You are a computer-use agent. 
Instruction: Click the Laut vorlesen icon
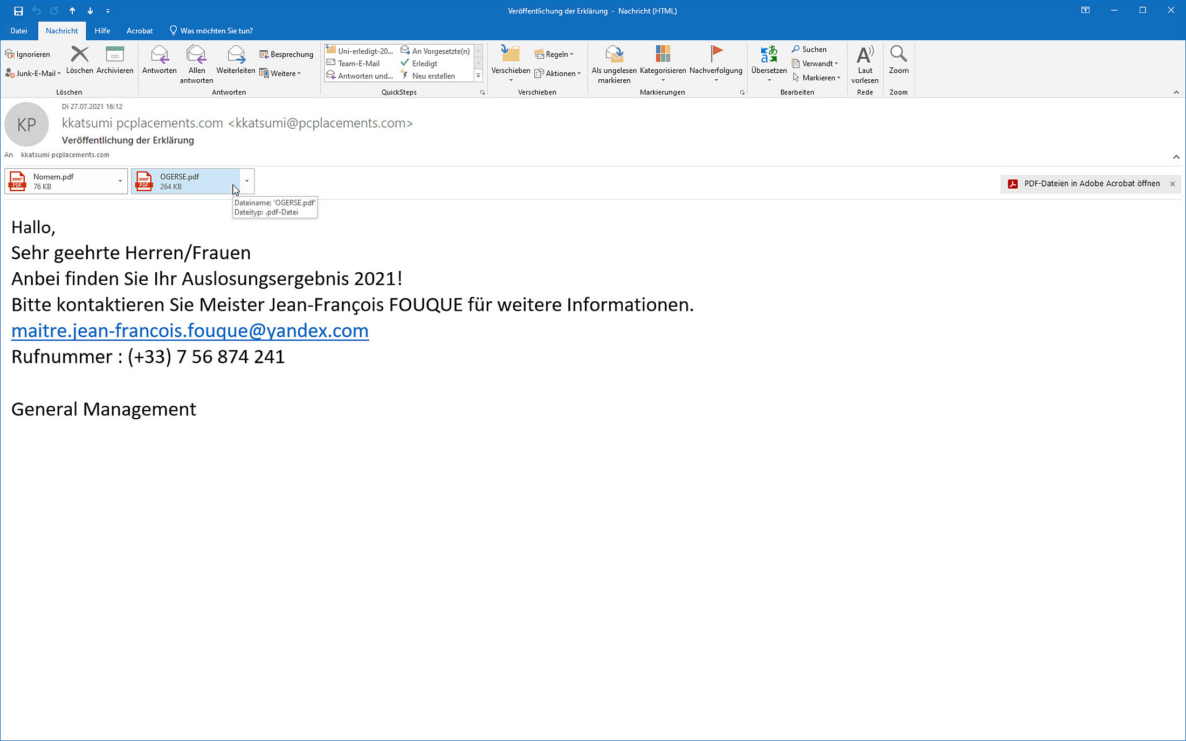coord(865,55)
